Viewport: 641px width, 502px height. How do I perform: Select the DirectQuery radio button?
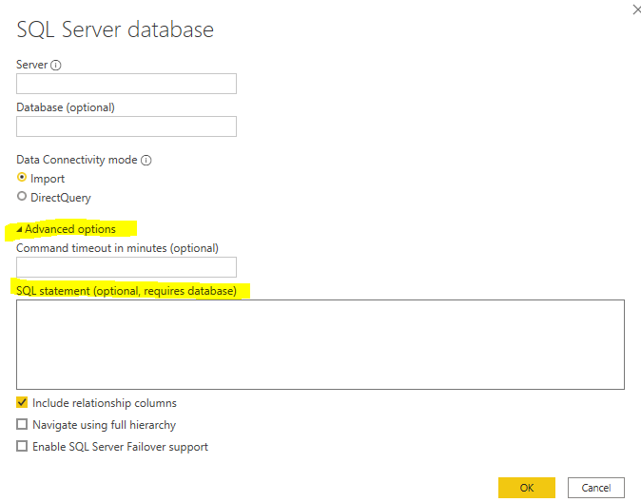tap(22, 197)
